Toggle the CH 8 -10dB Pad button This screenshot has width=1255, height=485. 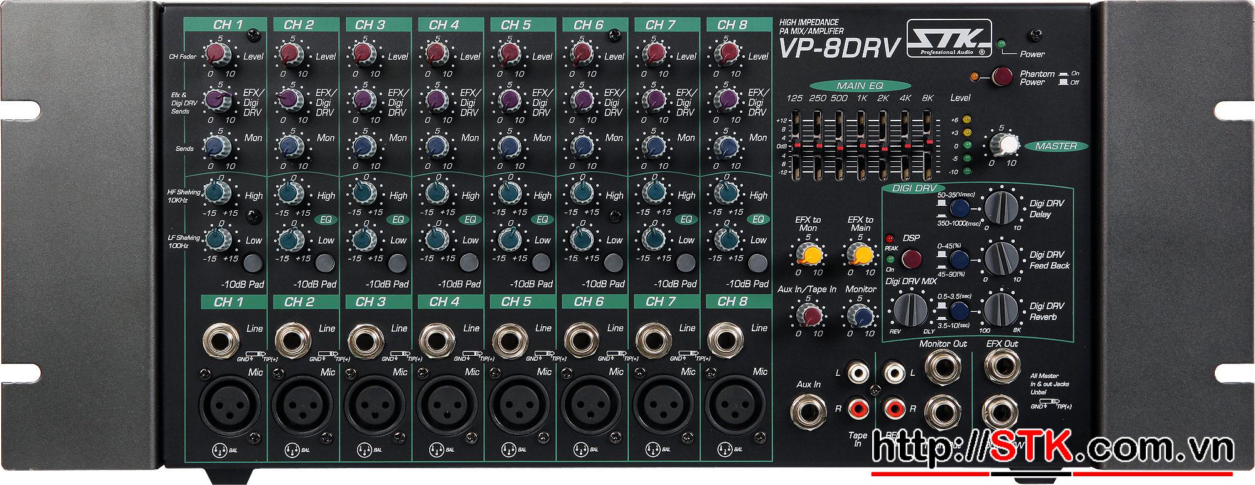[757, 262]
